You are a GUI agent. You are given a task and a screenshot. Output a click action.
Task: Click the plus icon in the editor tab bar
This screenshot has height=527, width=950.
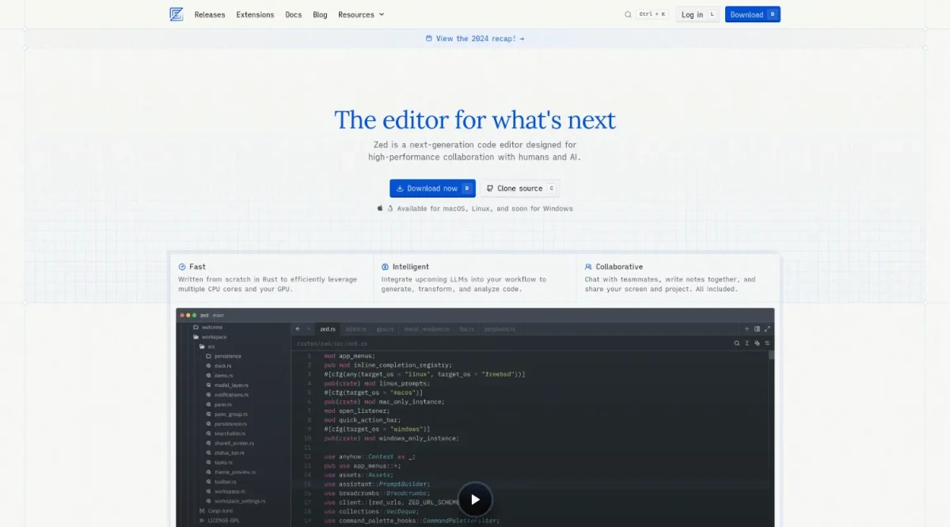(747, 328)
